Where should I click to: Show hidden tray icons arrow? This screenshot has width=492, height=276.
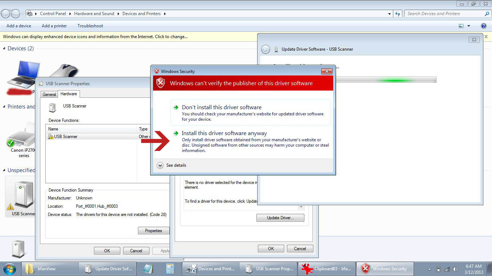click(429, 269)
